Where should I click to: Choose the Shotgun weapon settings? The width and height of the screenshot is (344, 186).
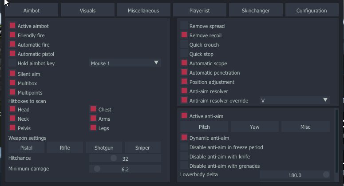tap(104, 147)
